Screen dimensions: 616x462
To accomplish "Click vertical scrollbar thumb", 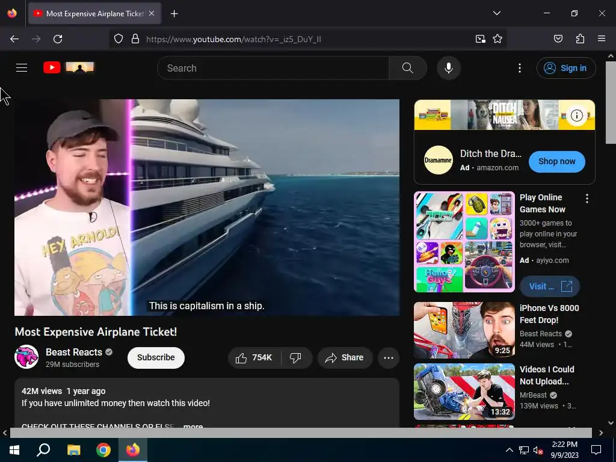I will (611, 102).
